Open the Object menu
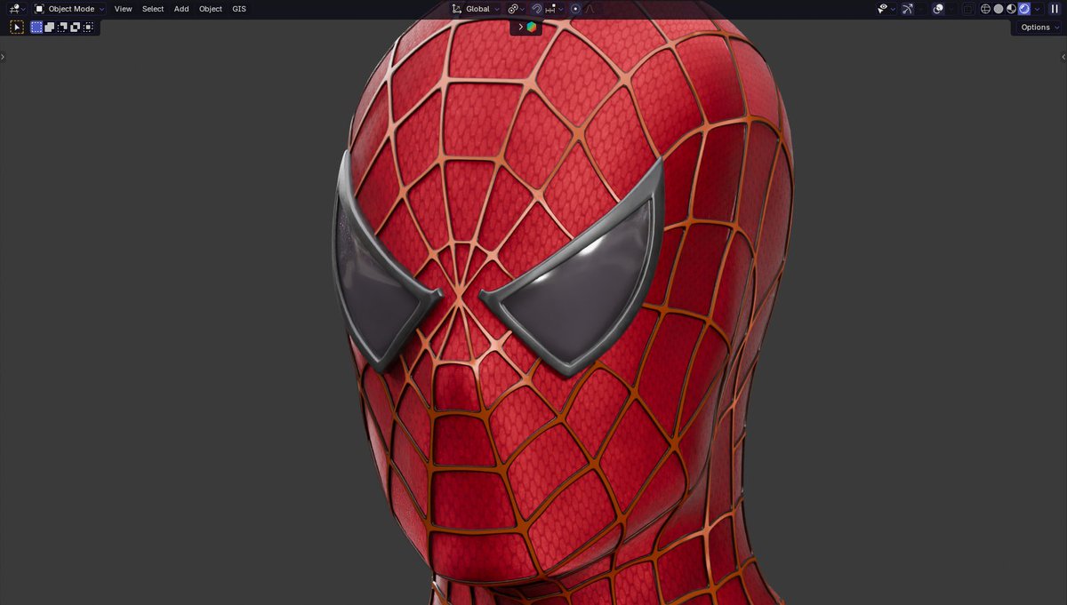The width and height of the screenshot is (1067, 605). click(x=211, y=9)
